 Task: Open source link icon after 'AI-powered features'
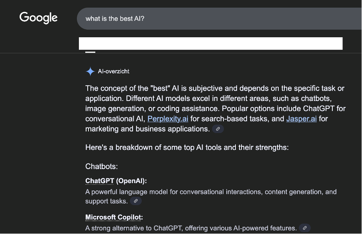point(305,228)
